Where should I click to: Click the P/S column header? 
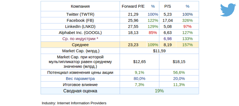tap(168, 6)
